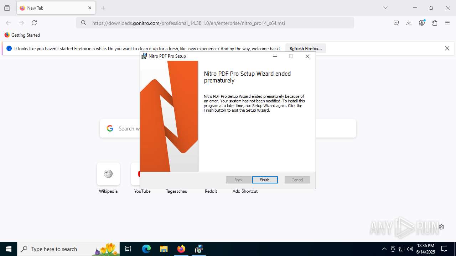
Task: Click the Nitro setup title bar icon
Action: click(x=144, y=56)
